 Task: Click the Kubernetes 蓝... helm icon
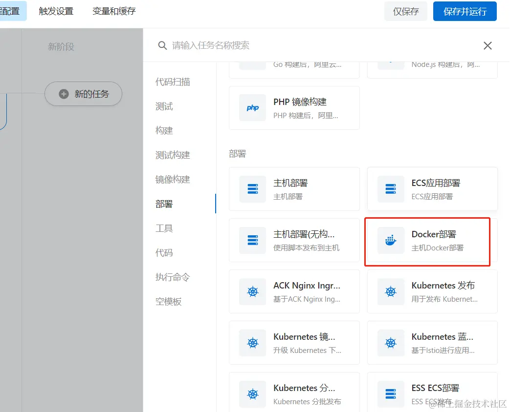[391, 343]
